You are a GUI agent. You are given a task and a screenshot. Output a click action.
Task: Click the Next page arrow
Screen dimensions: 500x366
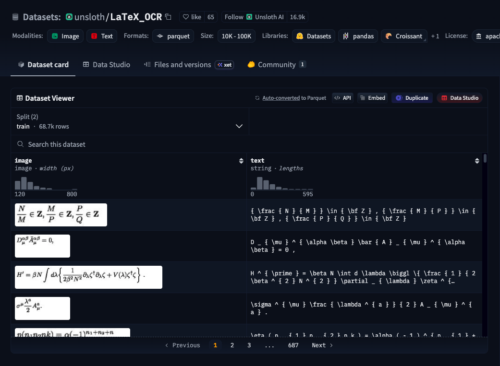322,345
